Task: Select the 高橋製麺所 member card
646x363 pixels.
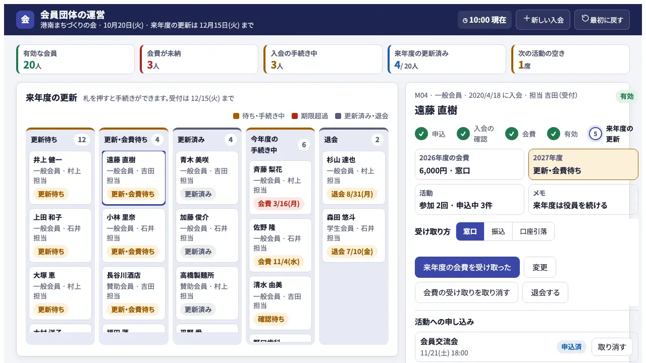Action: [207, 293]
